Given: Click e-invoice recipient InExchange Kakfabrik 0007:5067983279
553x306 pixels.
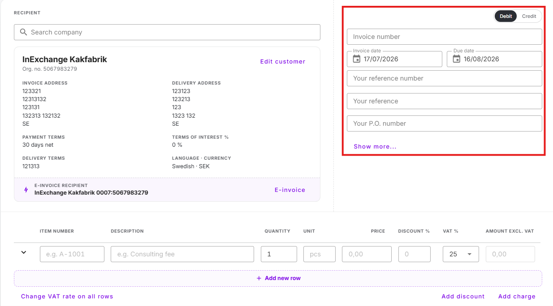Looking at the screenshot, I should 91,193.
